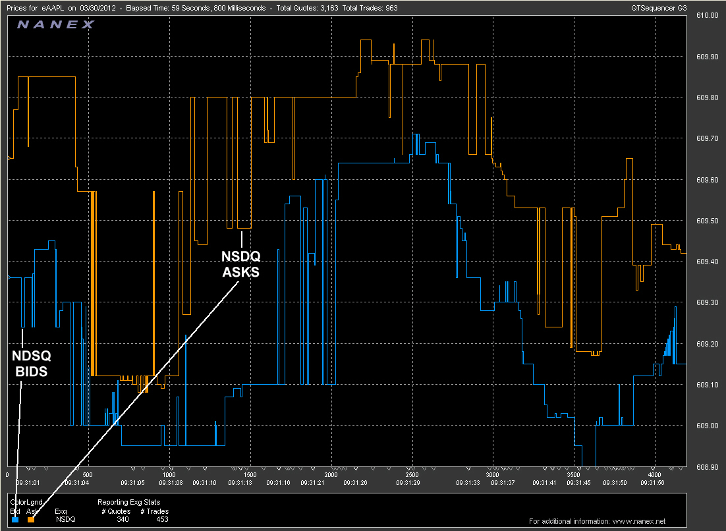Click the '# Quotes' column header
This screenshot has width=726, height=531.
tap(116, 511)
